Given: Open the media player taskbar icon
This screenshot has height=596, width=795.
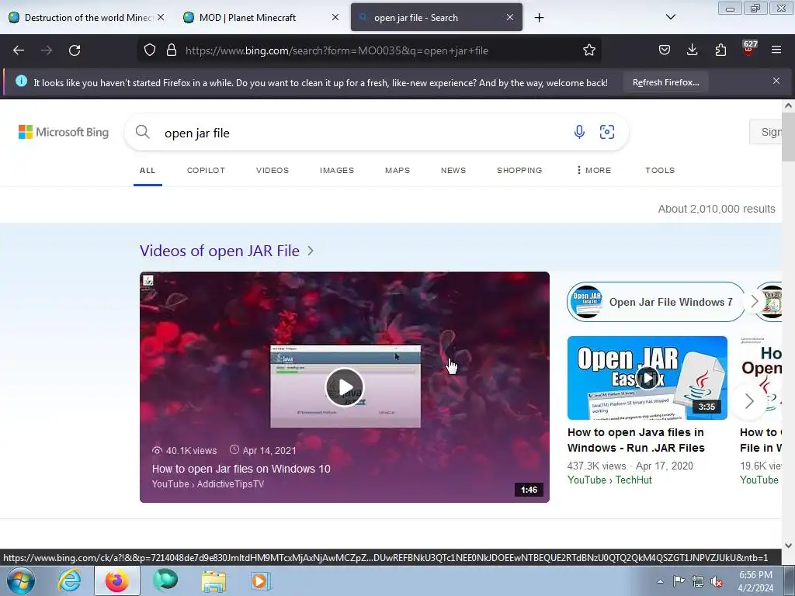Looking at the screenshot, I should [x=261, y=581].
